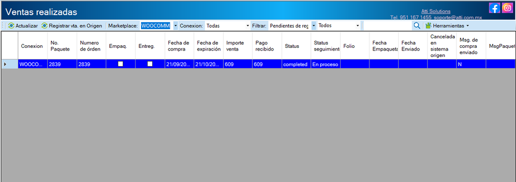
Task: Select the Numero de órden 2839 cell
Action: tap(92, 64)
